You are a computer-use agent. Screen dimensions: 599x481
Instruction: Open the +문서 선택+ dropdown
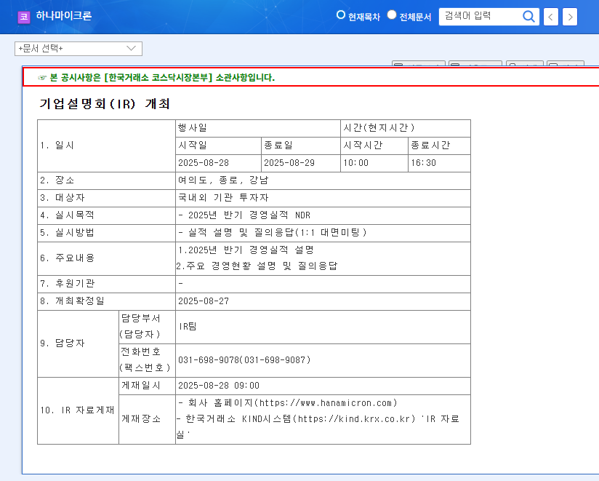pyautogui.click(x=79, y=49)
